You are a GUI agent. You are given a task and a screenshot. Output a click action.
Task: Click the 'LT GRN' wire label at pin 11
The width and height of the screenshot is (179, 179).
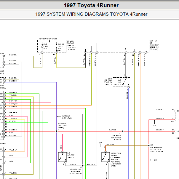pos(12,121)
